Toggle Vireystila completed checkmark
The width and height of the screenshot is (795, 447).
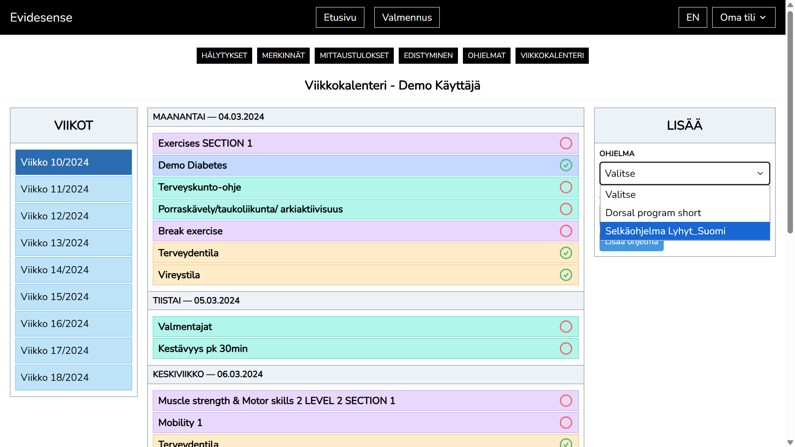click(566, 275)
